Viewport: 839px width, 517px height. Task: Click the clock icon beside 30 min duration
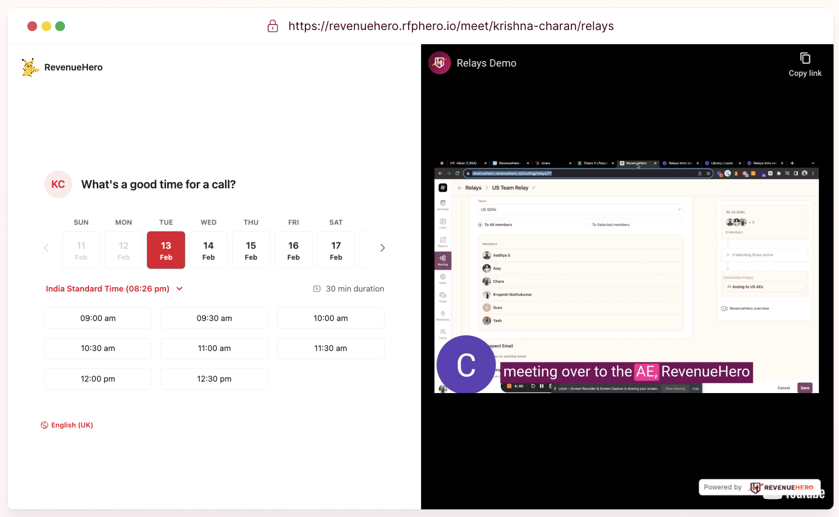pyautogui.click(x=317, y=289)
